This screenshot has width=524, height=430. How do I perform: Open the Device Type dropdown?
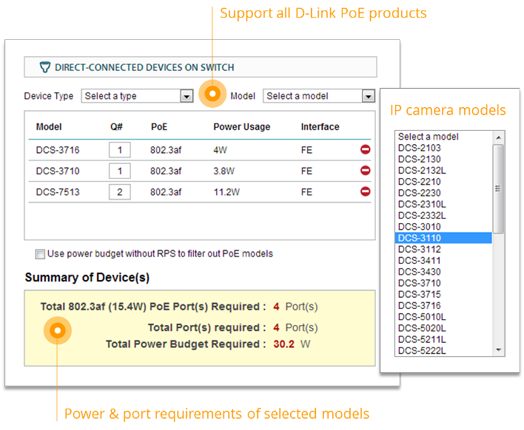click(138, 96)
